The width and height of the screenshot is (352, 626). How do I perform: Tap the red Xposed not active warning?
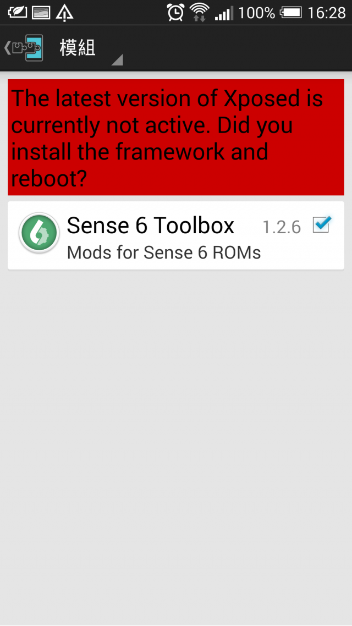pos(176,138)
